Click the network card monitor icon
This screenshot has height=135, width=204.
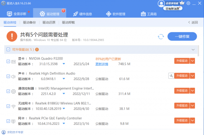point(13,121)
